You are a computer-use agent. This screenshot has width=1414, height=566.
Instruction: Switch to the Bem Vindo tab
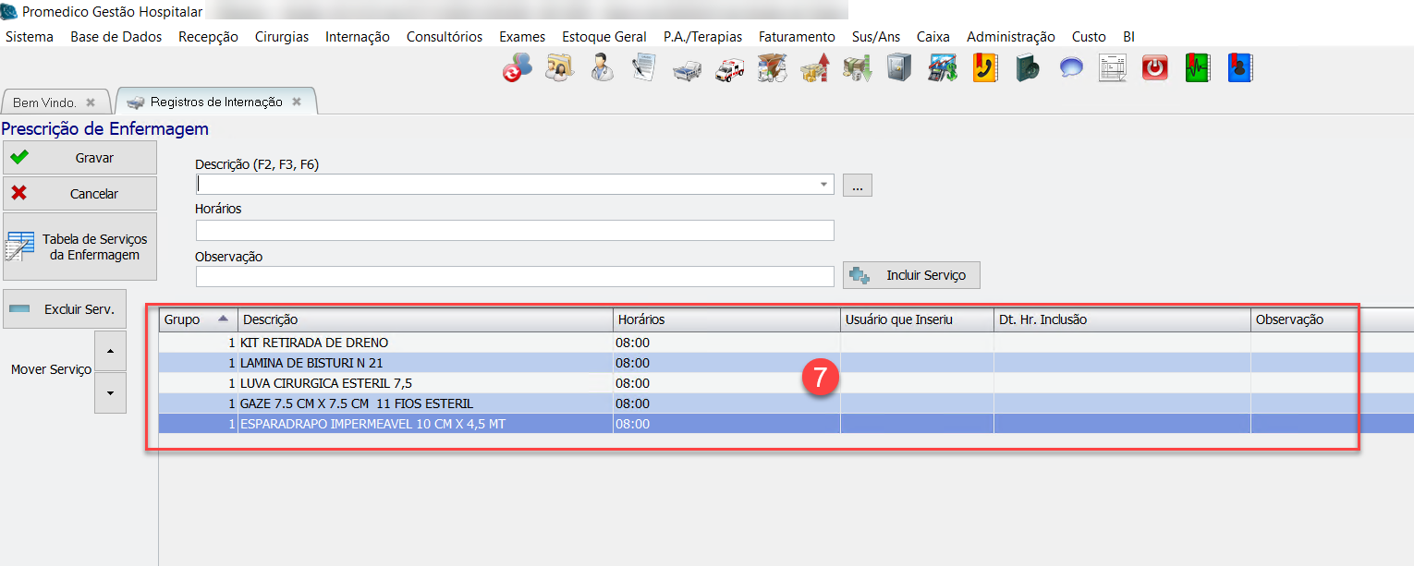tap(44, 102)
